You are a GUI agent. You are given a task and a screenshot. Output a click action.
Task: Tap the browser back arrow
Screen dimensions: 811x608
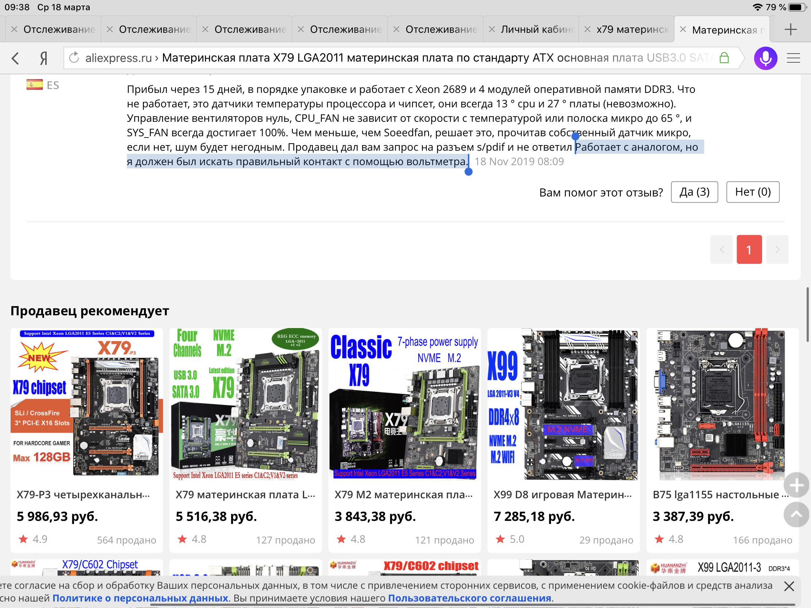(x=15, y=58)
